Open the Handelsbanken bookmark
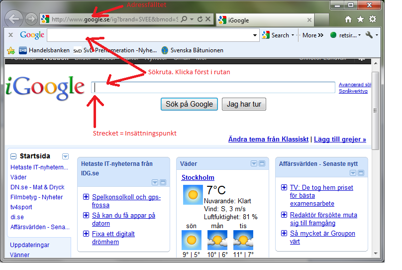This screenshot has height=270, width=402. point(44,50)
